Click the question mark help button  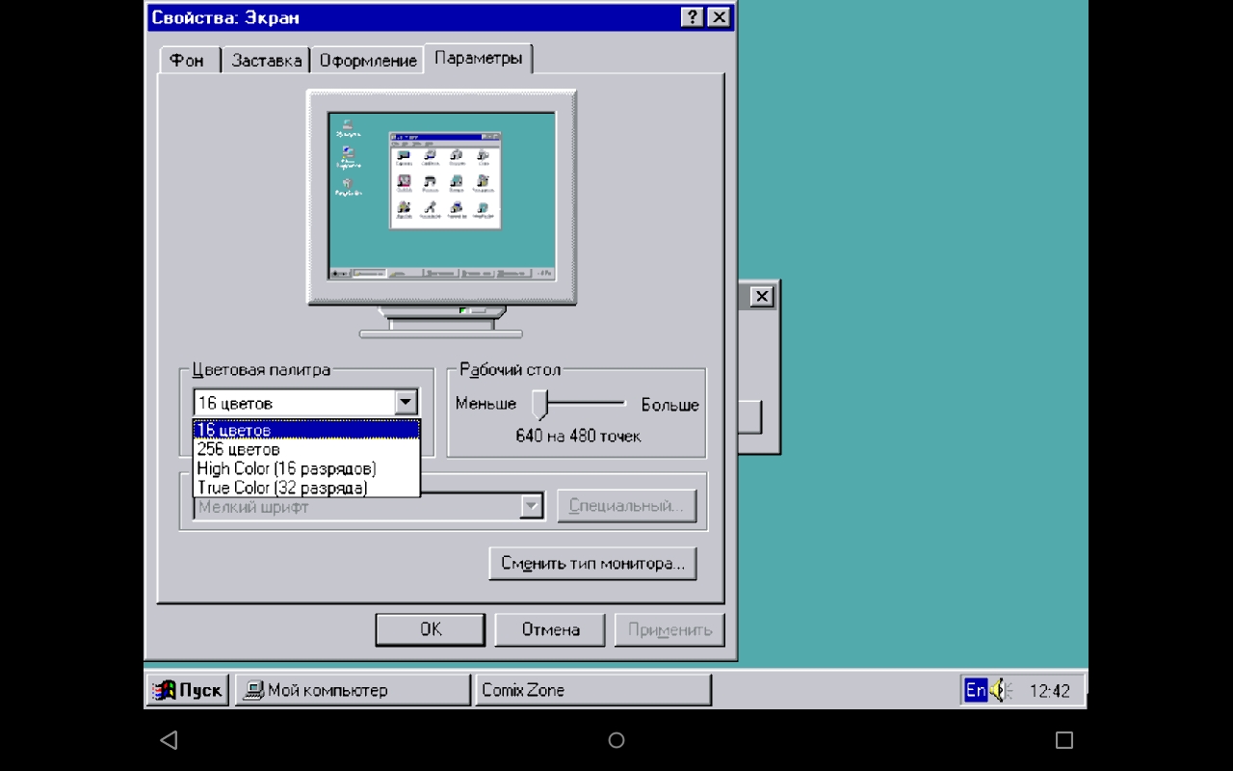coord(692,17)
